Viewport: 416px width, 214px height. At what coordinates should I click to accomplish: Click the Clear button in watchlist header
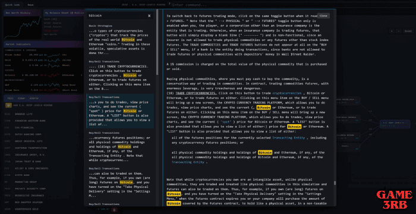[21, 98]
